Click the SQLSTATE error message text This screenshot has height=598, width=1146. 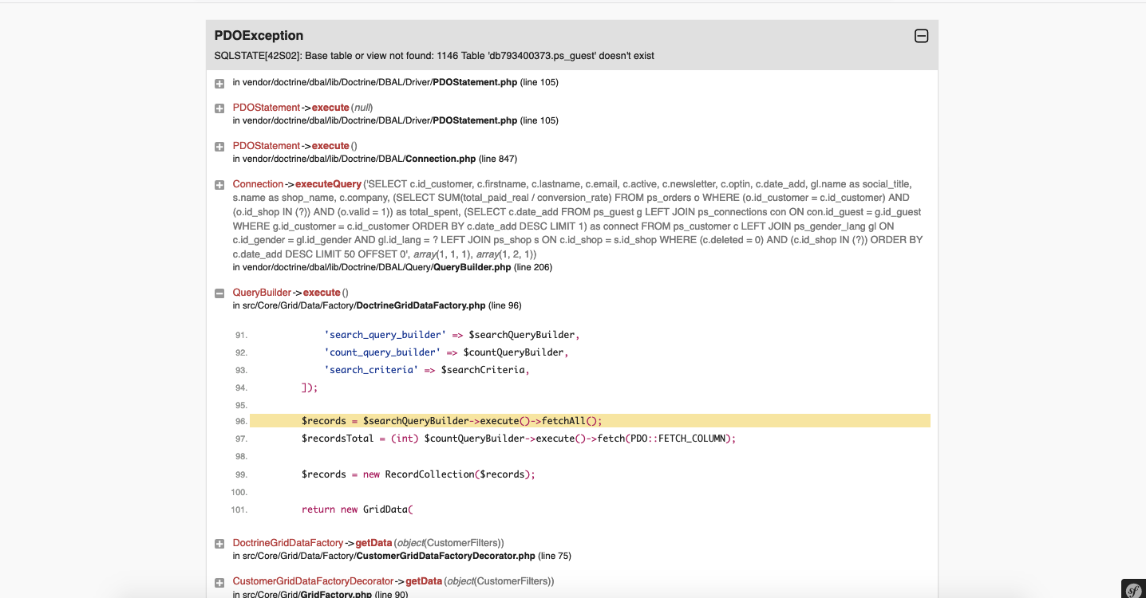[434, 56]
